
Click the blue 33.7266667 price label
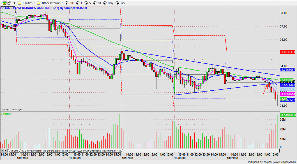[x=288, y=70]
